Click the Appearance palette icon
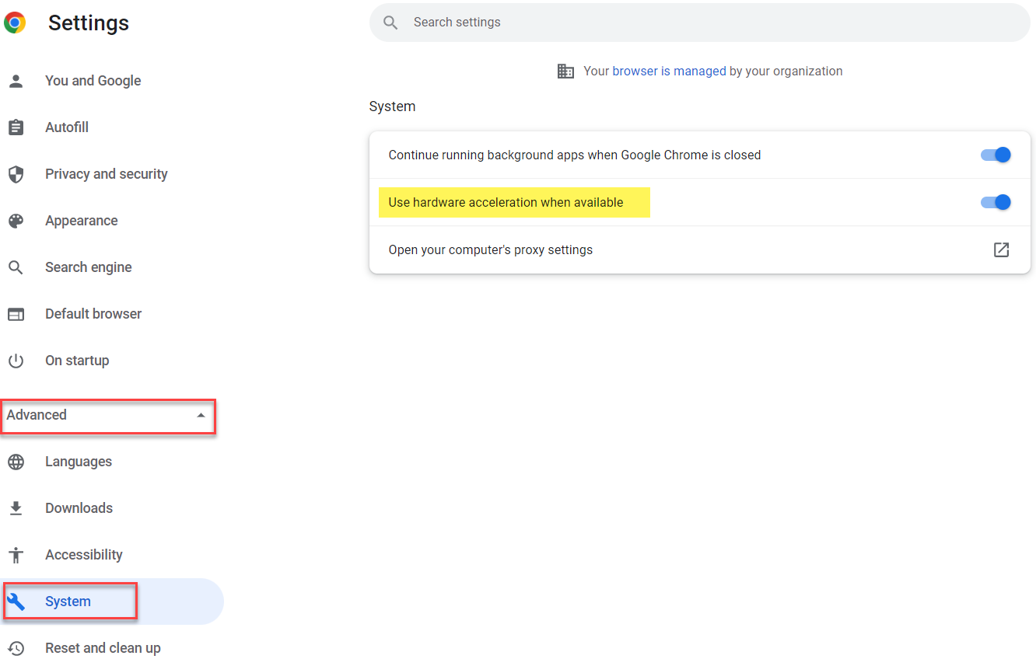Image resolution: width=1036 pixels, height=666 pixels. [x=16, y=221]
